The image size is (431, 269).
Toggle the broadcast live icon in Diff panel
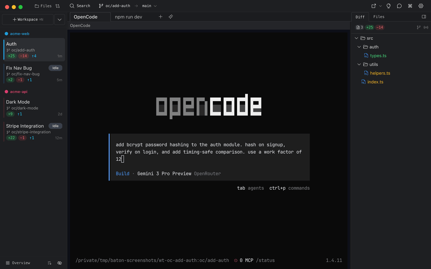426,28
